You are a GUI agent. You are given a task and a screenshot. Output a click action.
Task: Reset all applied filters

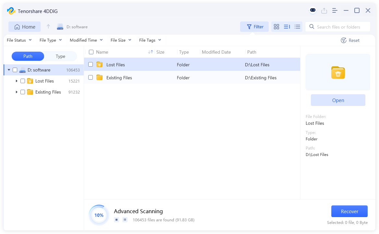tap(350, 40)
